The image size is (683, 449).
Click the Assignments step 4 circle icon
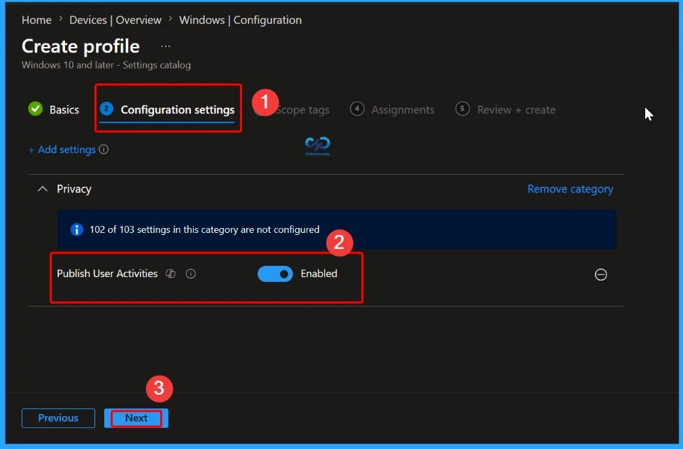[x=357, y=108]
